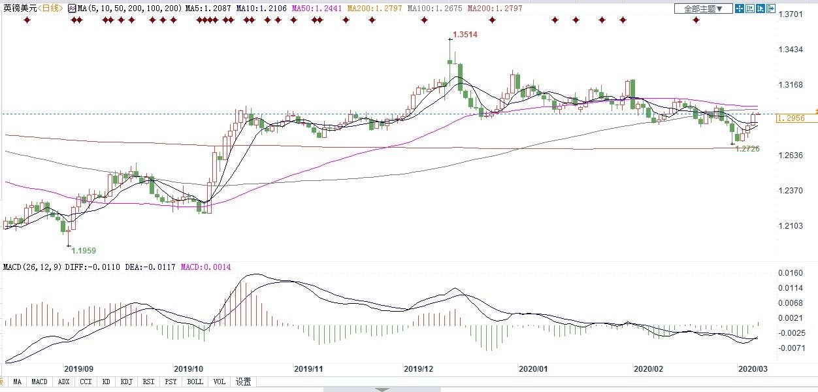Click the blue play-arrow chart icon
The width and height of the screenshot is (818, 392).
[x=761, y=8]
